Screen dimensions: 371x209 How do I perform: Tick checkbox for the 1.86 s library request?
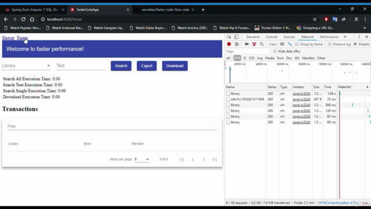pos(228,93)
